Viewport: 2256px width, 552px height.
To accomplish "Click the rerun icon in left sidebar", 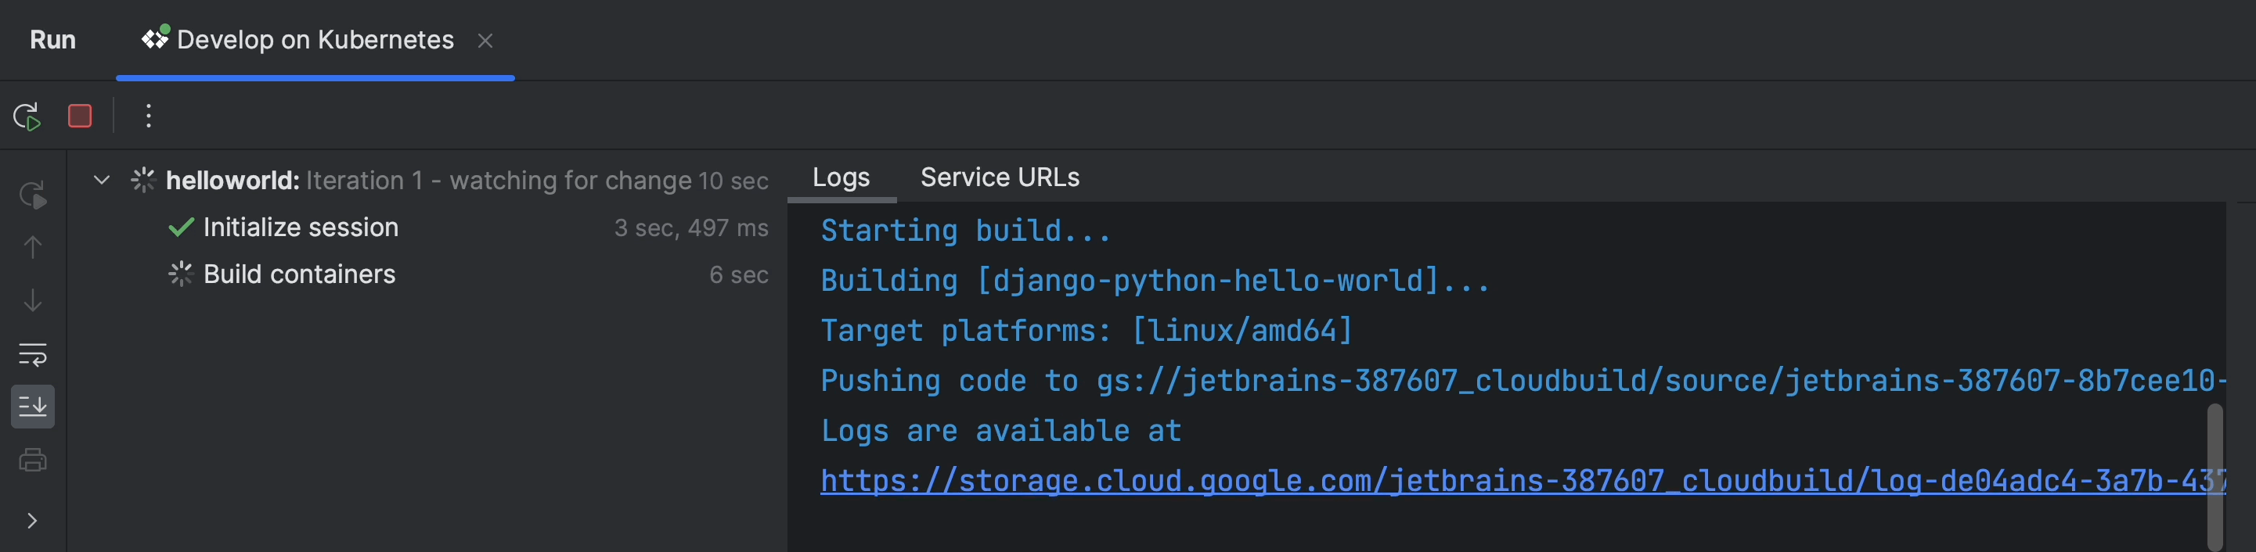I will [x=32, y=194].
